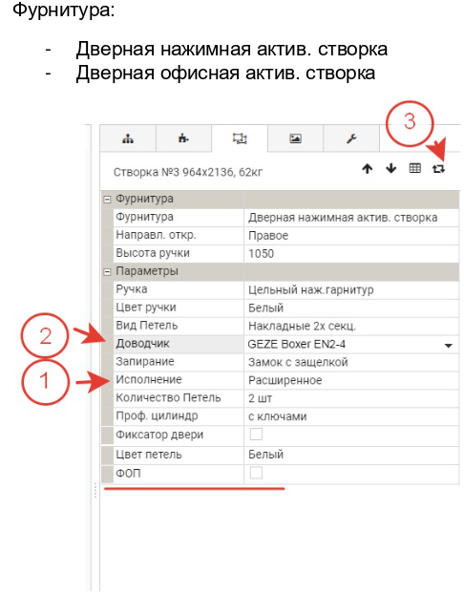This screenshot has width=464, height=595.
Task: Click the refresh swap arrows icon
Action: pos(438,169)
